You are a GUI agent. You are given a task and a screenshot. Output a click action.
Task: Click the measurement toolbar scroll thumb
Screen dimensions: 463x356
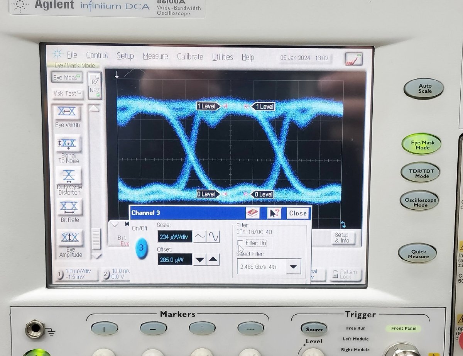[x=96, y=238]
